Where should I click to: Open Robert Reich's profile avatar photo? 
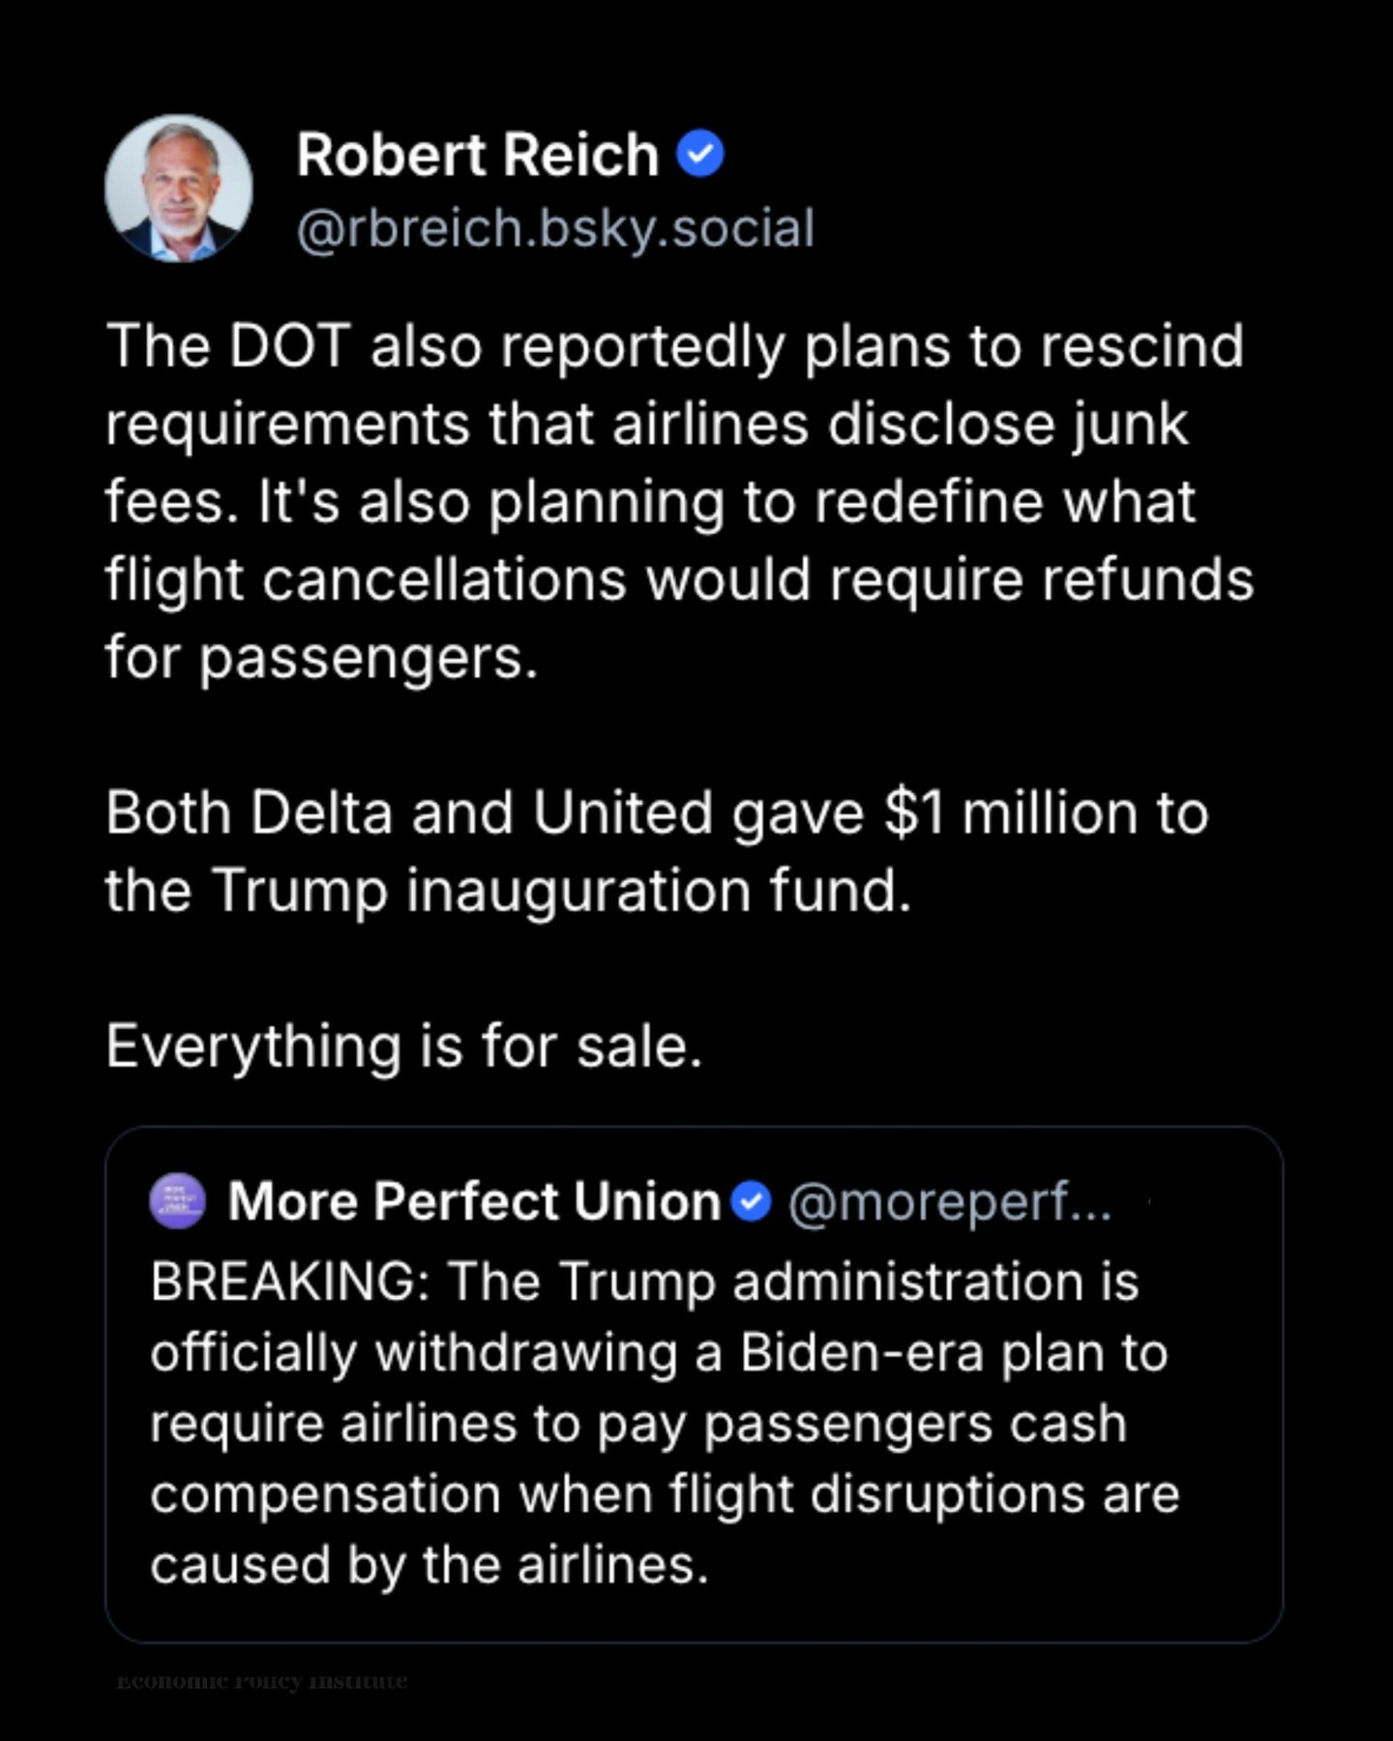(179, 189)
